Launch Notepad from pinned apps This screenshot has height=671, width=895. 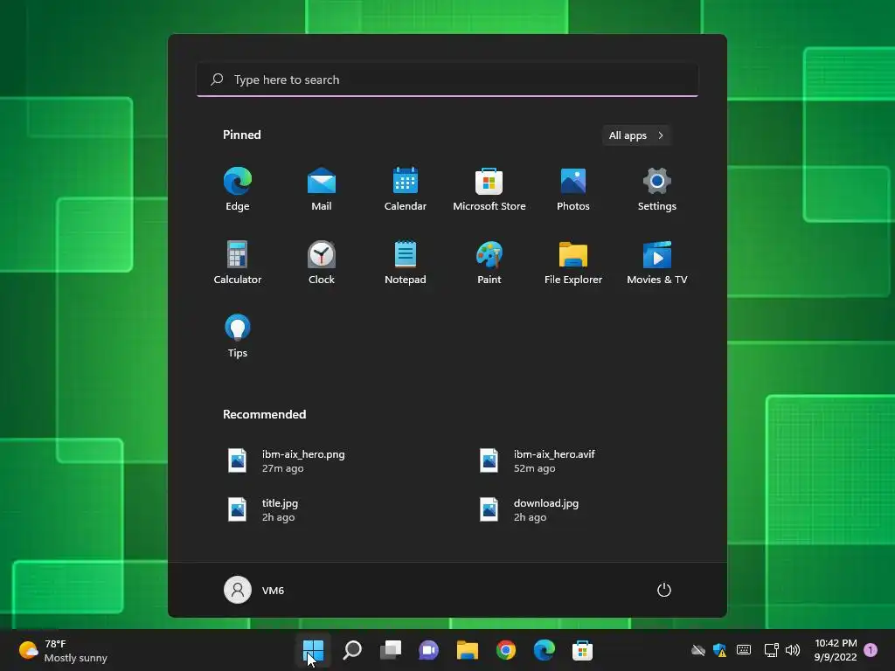tap(406, 262)
